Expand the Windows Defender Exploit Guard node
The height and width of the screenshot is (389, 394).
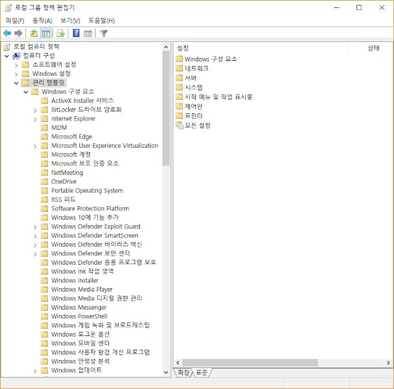click(35, 227)
